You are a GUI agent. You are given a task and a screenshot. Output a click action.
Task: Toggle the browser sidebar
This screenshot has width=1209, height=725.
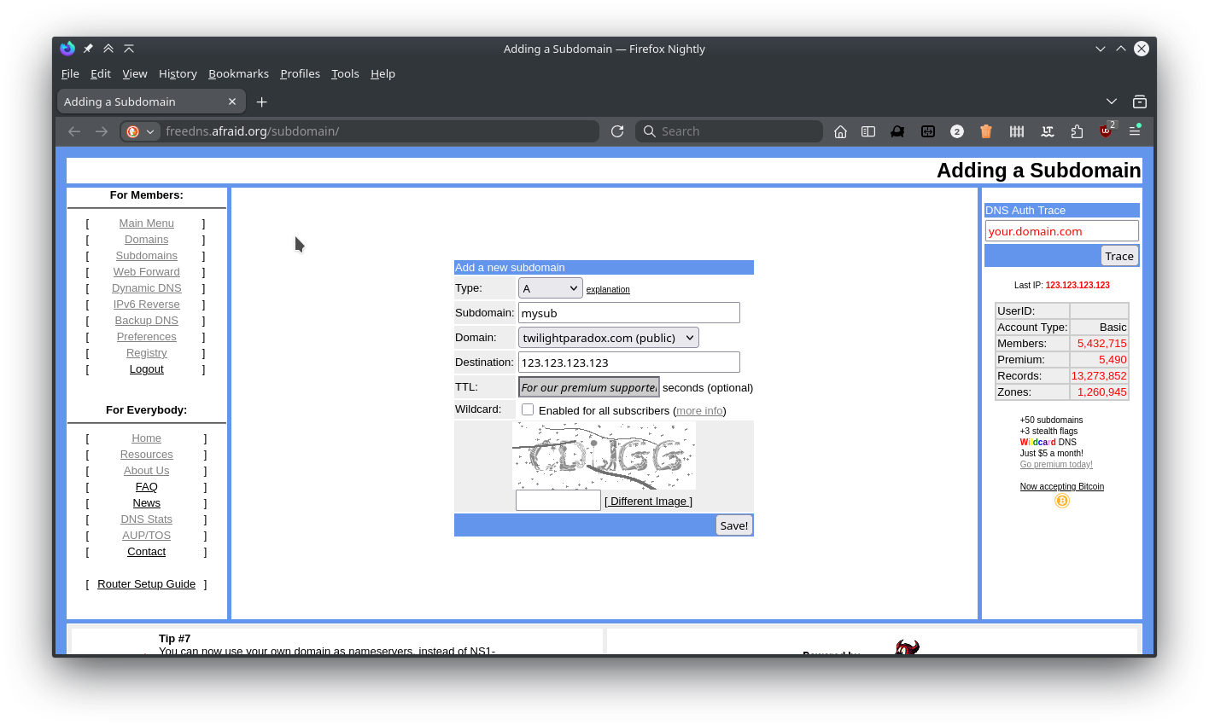868,131
